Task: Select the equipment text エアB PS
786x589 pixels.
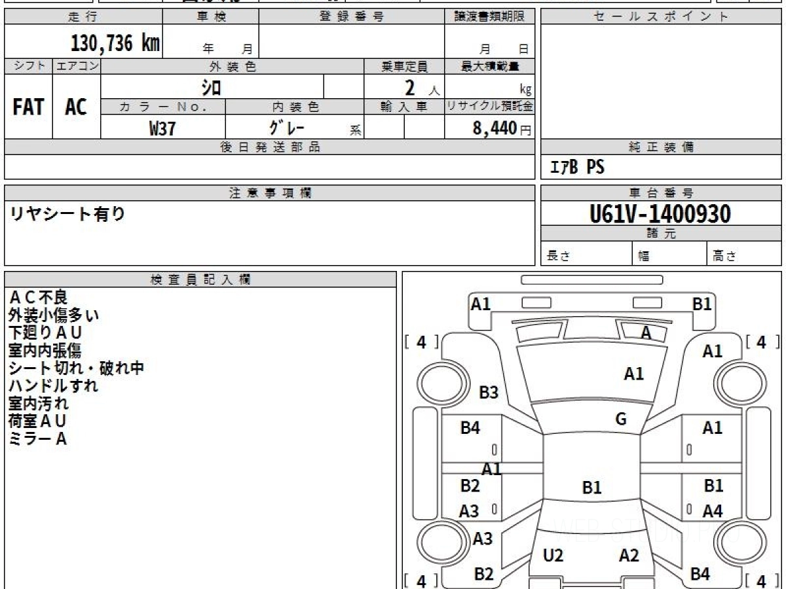Action: pyautogui.click(x=577, y=168)
